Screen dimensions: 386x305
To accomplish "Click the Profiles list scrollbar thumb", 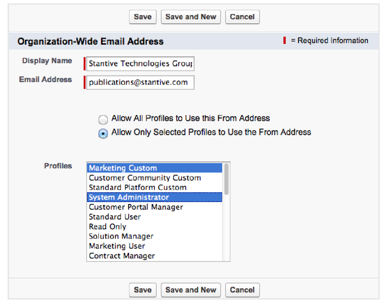I will coord(226,179).
